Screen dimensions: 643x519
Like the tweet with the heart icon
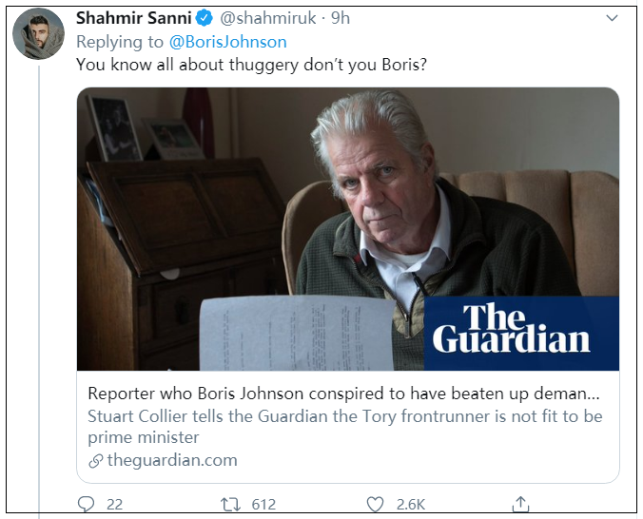376,505
